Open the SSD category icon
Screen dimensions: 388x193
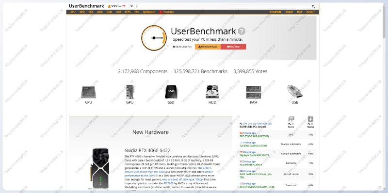click(x=171, y=92)
